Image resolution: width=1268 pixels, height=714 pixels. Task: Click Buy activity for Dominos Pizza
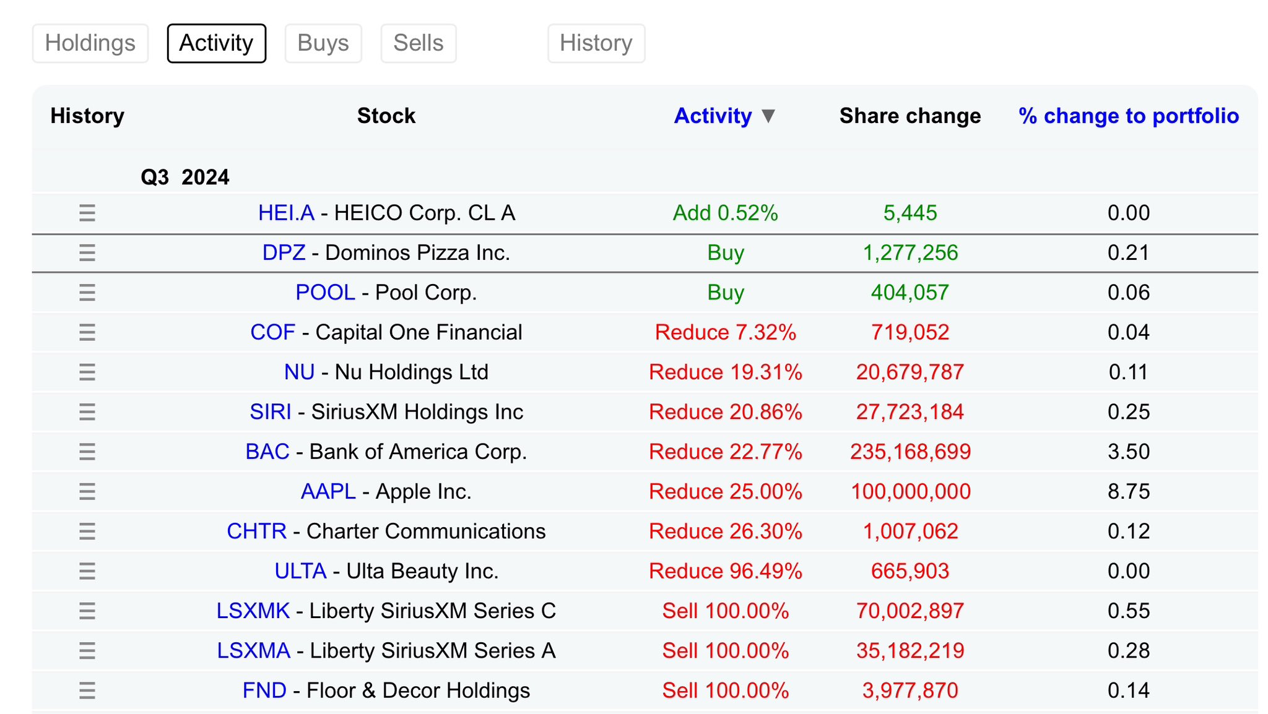coord(726,252)
